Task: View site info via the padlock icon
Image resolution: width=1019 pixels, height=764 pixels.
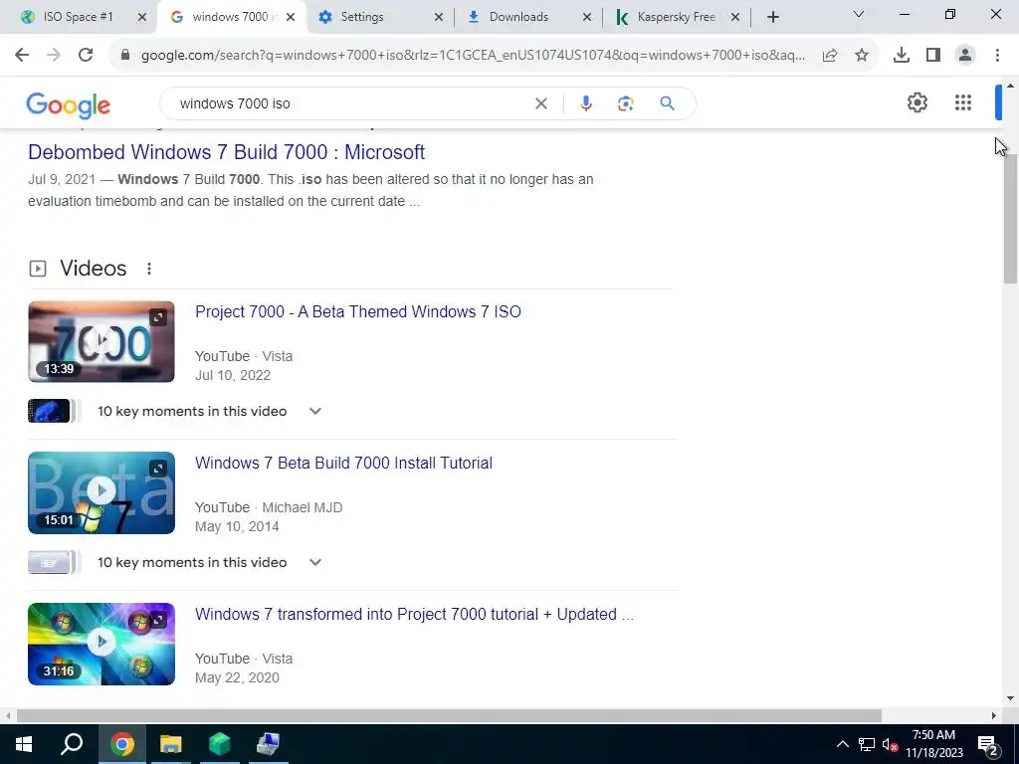Action: pos(125,56)
